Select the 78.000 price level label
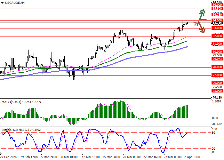 pos(217,67)
